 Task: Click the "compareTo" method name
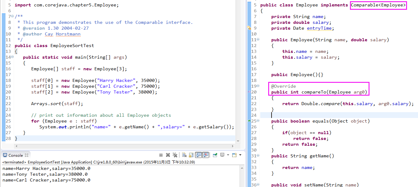(314, 92)
